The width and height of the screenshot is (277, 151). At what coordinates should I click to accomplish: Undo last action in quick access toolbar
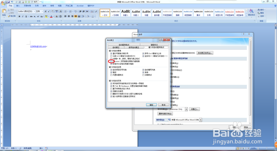(x=12, y=2)
